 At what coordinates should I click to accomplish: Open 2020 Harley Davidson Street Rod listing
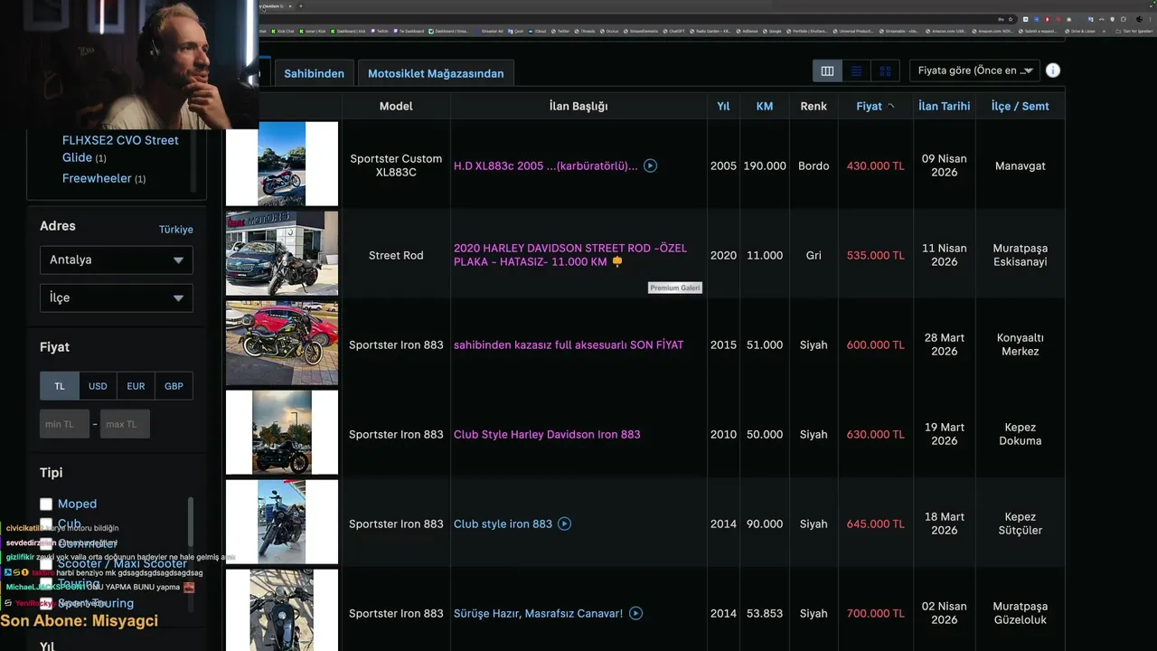pos(570,255)
